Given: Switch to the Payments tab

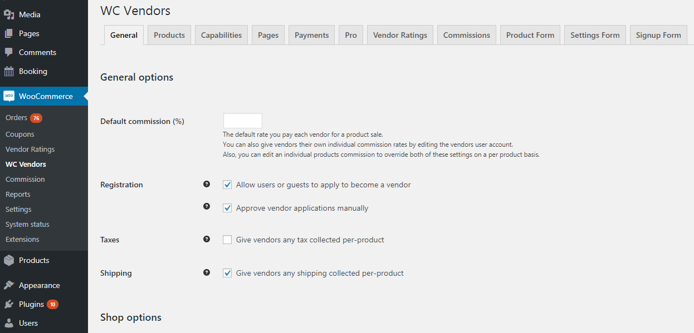Looking at the screenshot, I should pyautogui.click(x=311, y=34).
